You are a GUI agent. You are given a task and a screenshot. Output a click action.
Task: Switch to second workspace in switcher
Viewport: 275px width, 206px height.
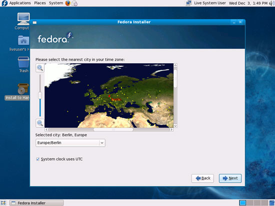coord(250,203)
